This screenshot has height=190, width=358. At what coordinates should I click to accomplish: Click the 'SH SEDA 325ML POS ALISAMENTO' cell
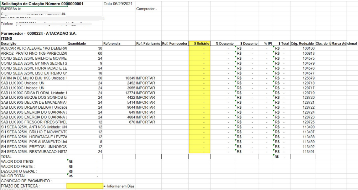(x=34, y=142)
